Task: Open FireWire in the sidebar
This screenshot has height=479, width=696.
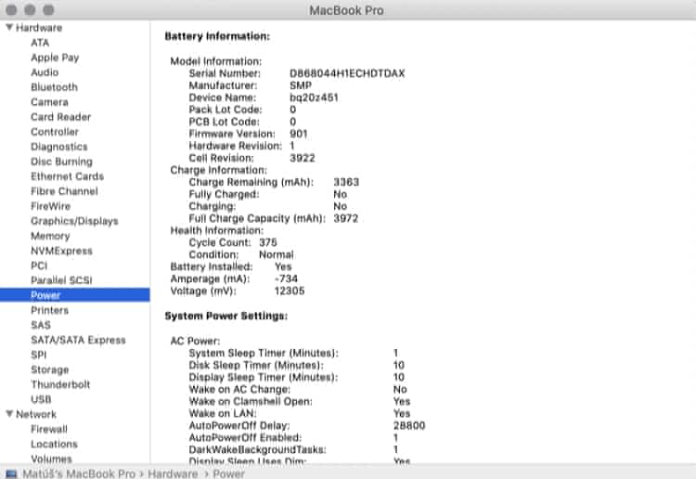Action: pos(51,206)
